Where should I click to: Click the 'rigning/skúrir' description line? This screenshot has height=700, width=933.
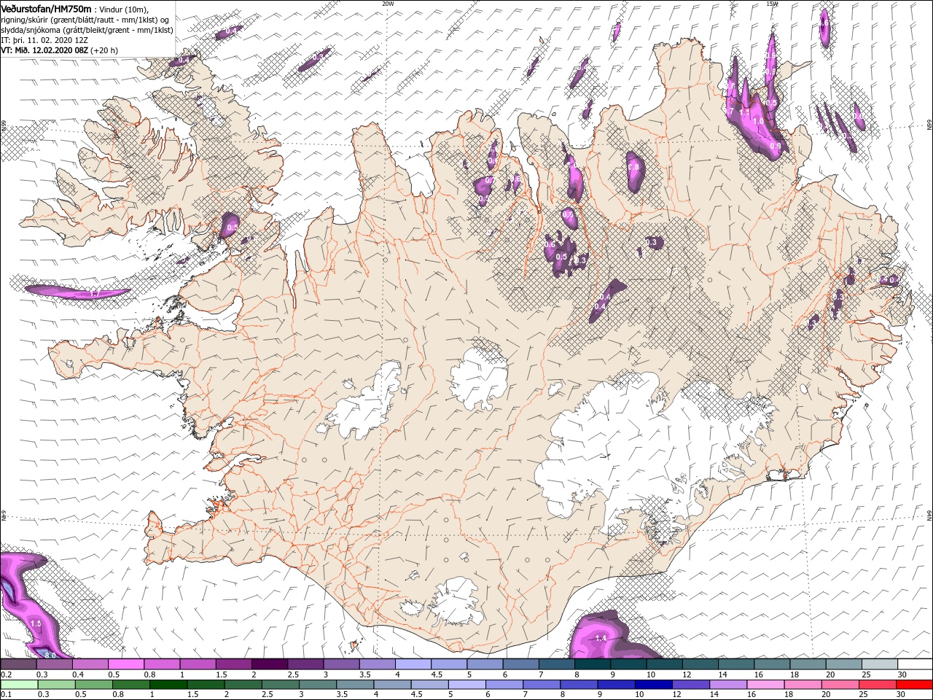pos(86,20)
